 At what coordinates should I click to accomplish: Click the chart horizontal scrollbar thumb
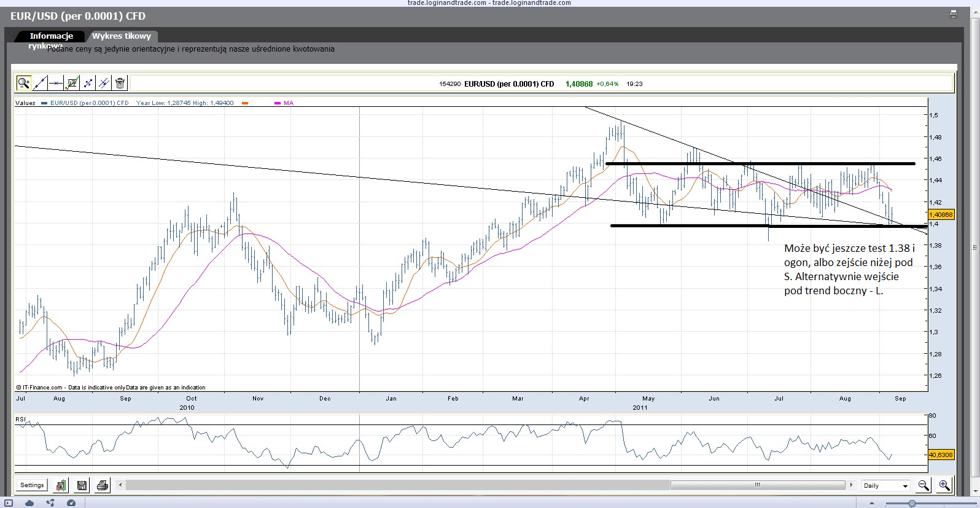(x=758, y=485)
